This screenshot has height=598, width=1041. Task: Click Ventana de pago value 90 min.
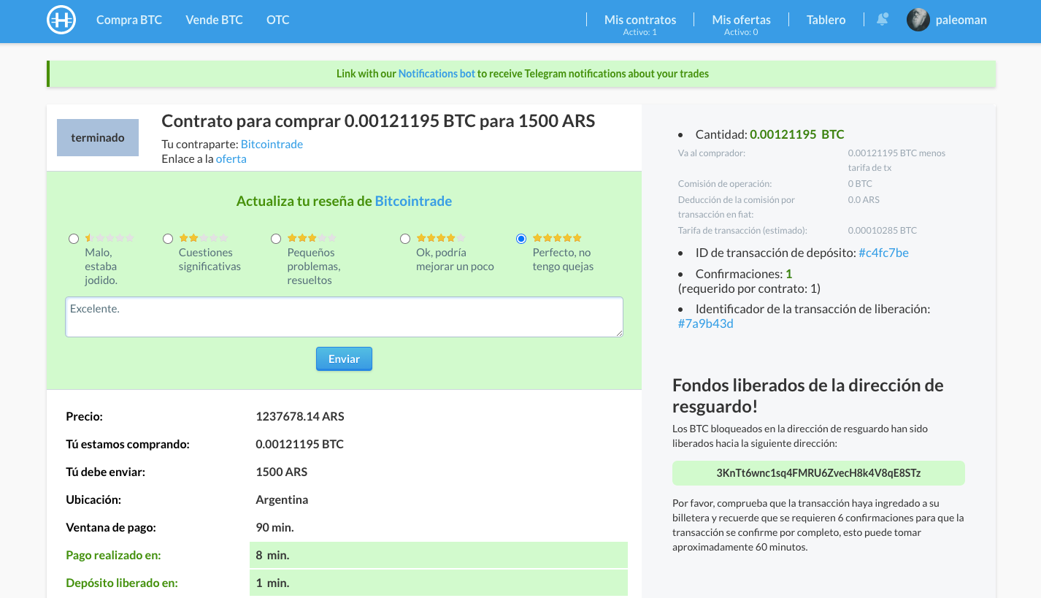[x=274, y=528]
